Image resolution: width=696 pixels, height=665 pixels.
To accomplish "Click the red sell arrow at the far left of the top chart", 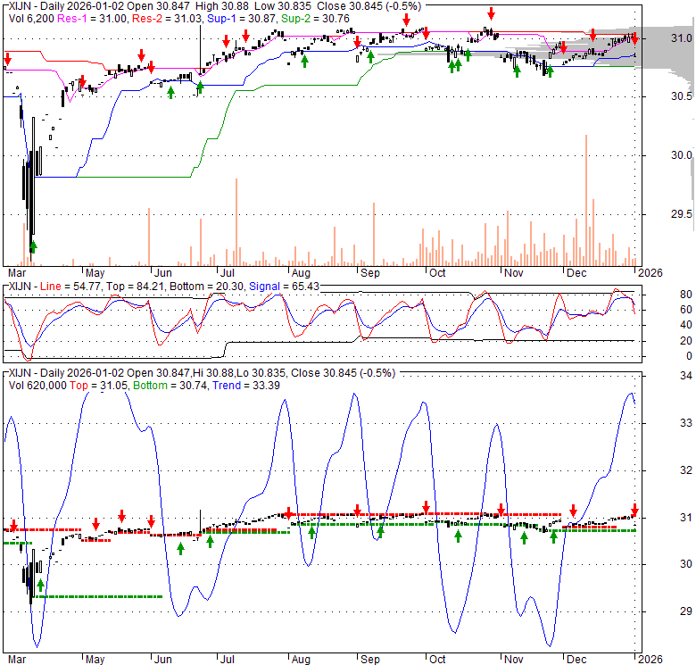I will click(x=7, y=61).
